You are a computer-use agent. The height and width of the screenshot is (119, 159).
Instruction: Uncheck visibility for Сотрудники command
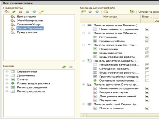coord(147,37)
